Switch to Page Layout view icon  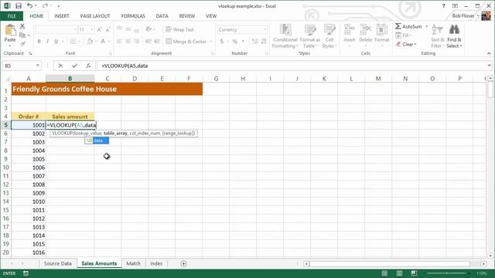[399, 273]
